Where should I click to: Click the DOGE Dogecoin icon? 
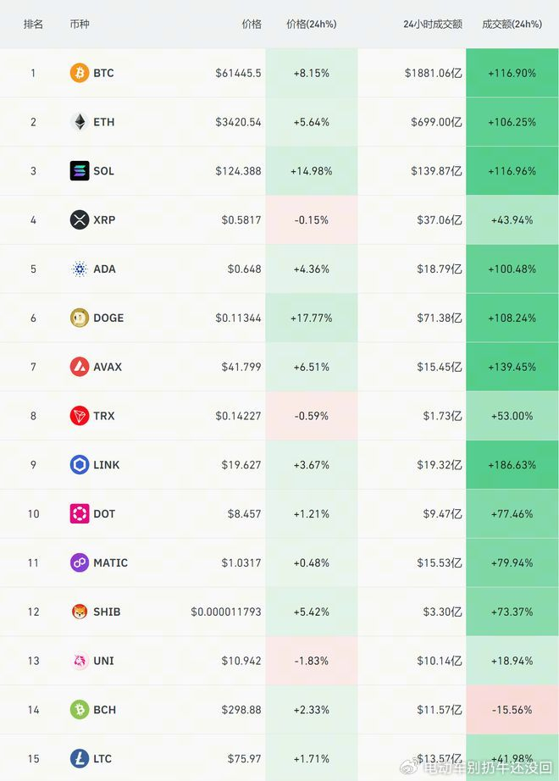click(80, 318)
